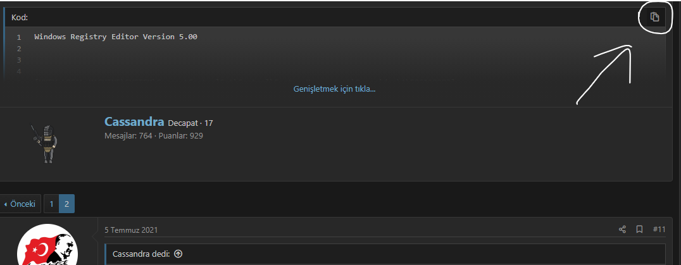The image size is (681, 265).
Task: Click Cassandra's robot avatar image
Action: click(45, 144)
